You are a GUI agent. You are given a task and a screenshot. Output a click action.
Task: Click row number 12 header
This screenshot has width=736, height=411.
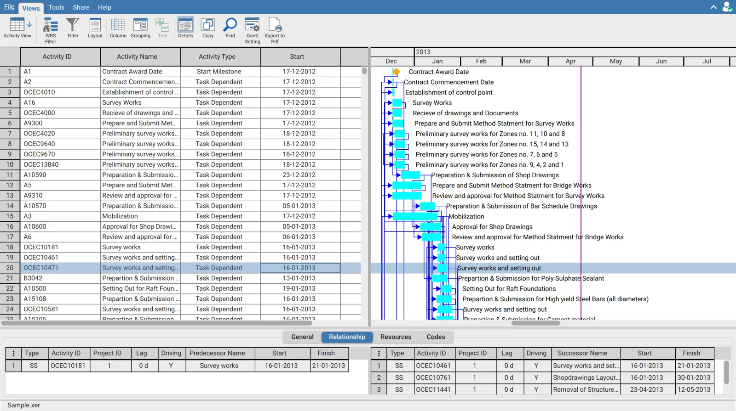10,185
